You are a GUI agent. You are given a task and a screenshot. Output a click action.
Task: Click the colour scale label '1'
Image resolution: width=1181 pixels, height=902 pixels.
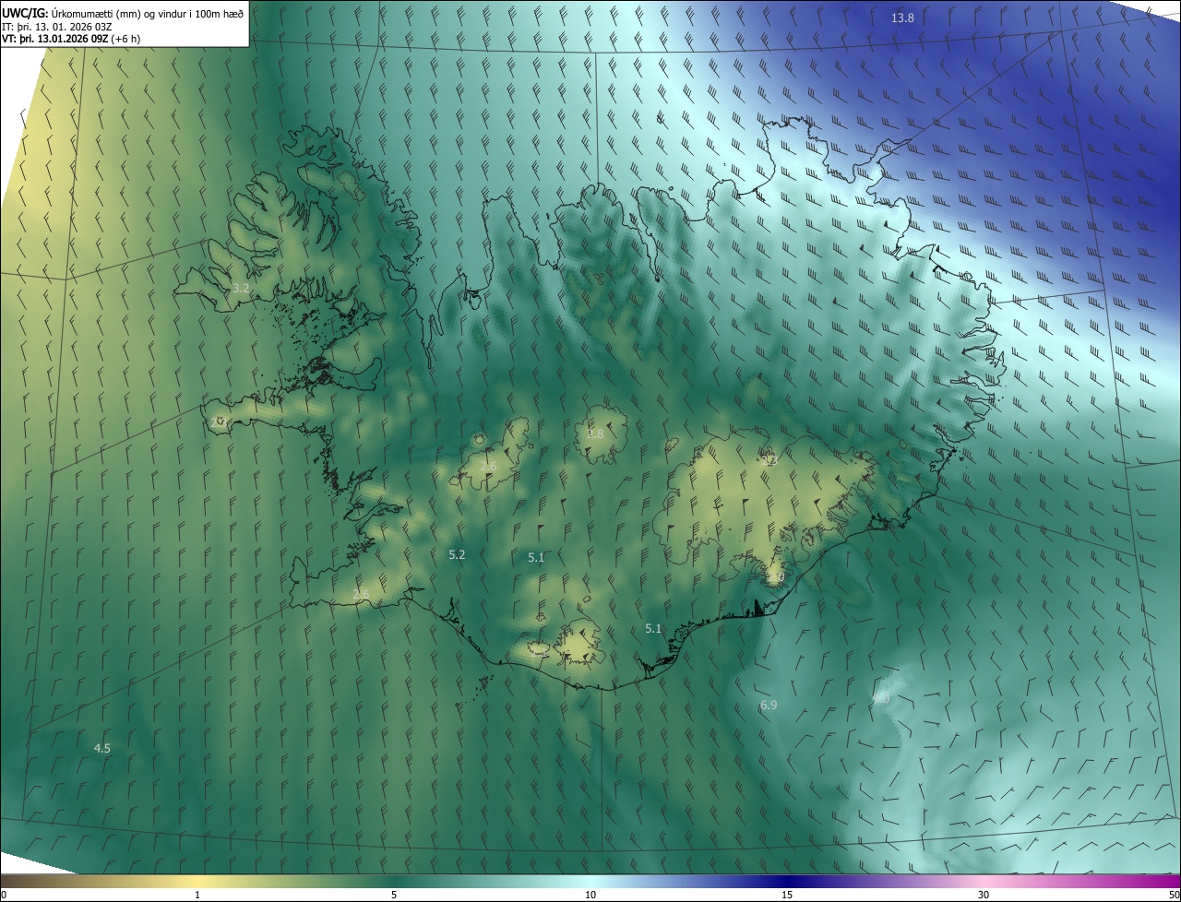pyautogui.click(x=197, y=895)
